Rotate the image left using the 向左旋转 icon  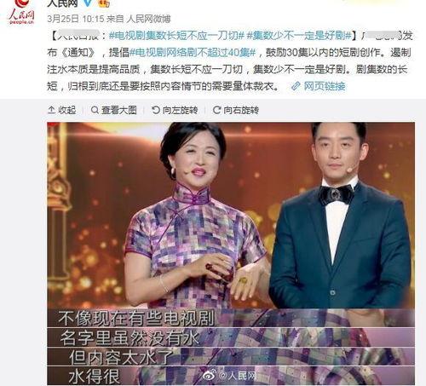click(x=156, y=110)
